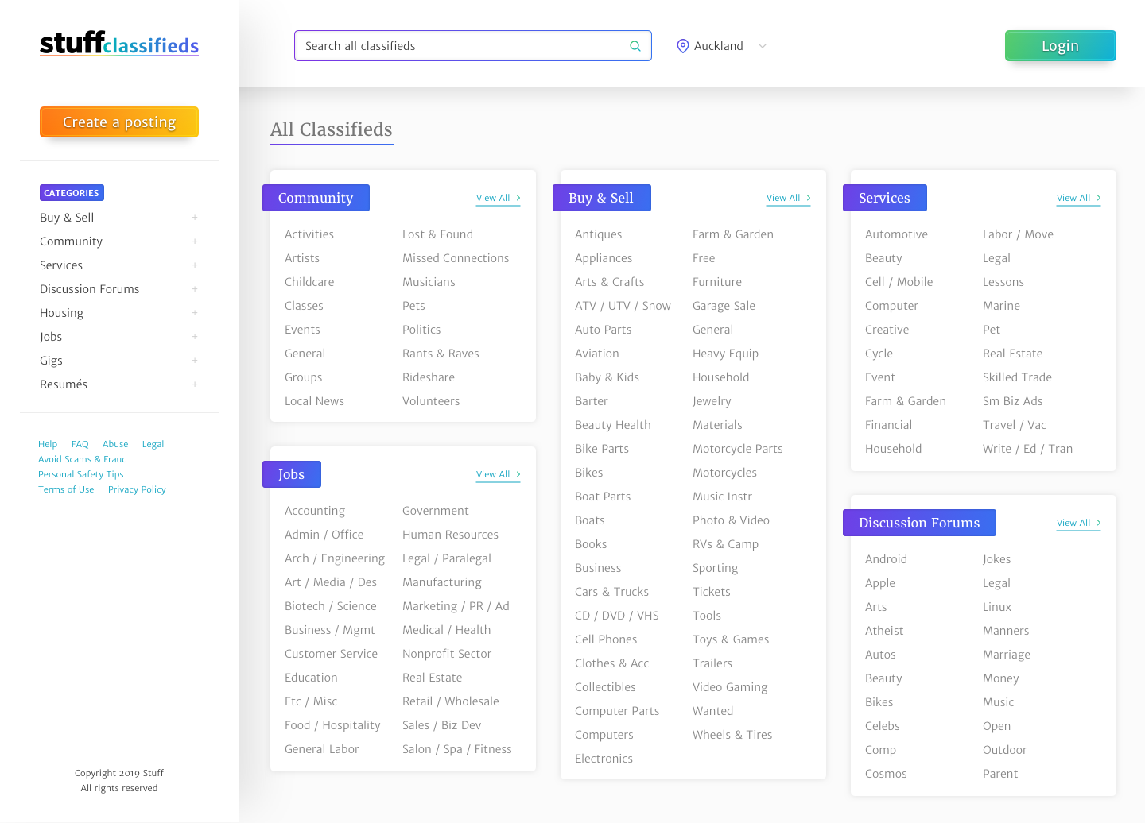1145x823 pixels.
Task: Click the search magnifier icon
Action: coord(635,46)
